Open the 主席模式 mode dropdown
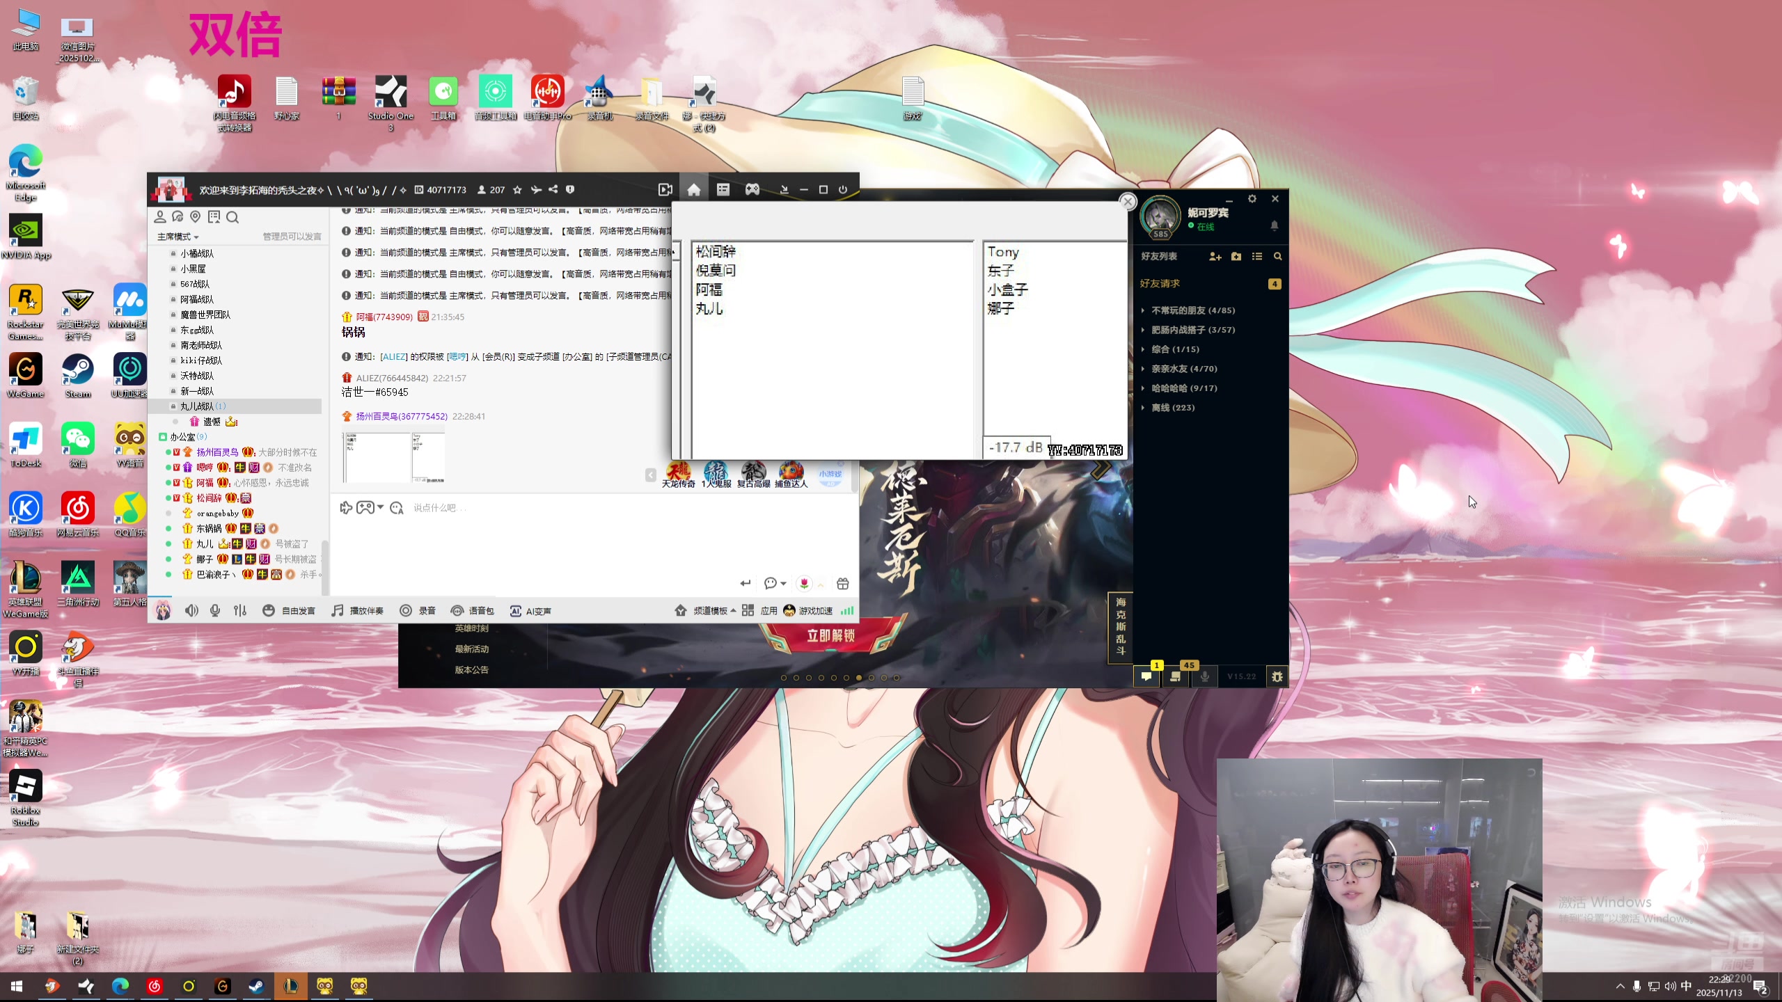 click(x=178, y=237)
